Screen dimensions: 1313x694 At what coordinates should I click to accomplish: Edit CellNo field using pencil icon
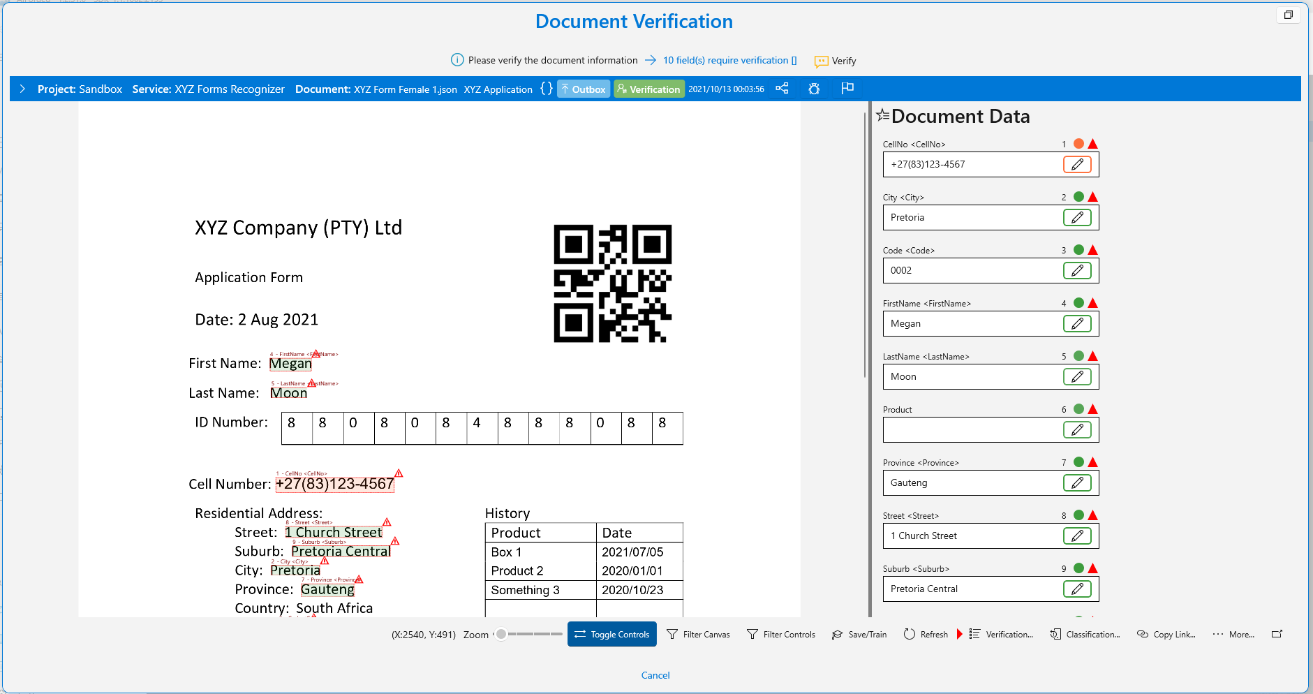tap(1077, 165)
